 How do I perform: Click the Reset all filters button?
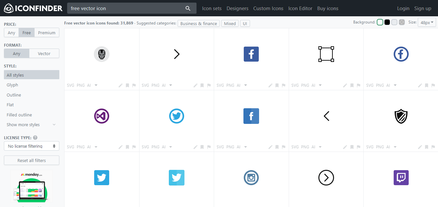pos(31,160)
